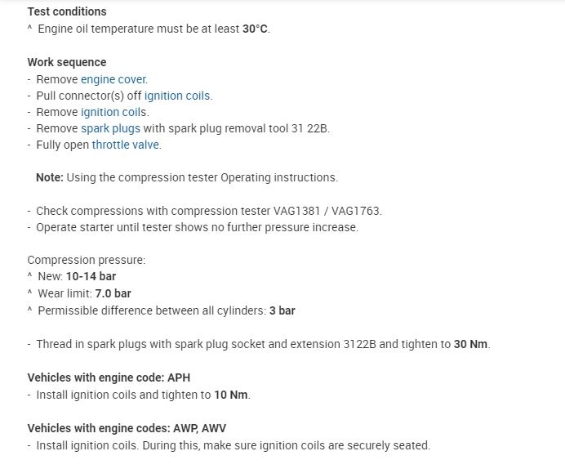Click the Compression pressure: label
Screen dimensions: 565x469
click(87, 260)
